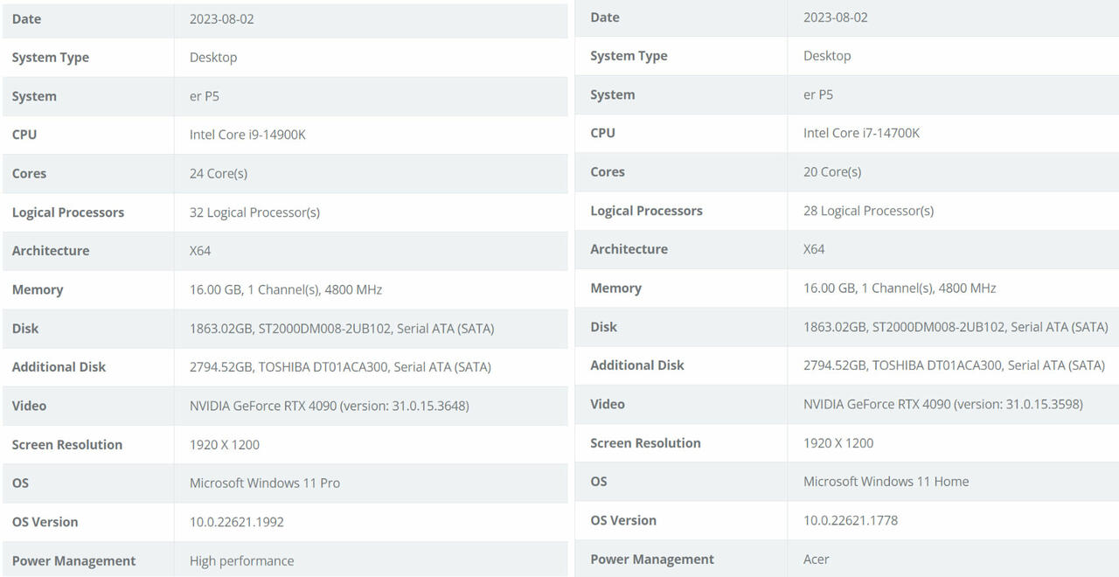
Task: Select 'Microsoft Windows 11 Home' text
Action: click(886, 481)
